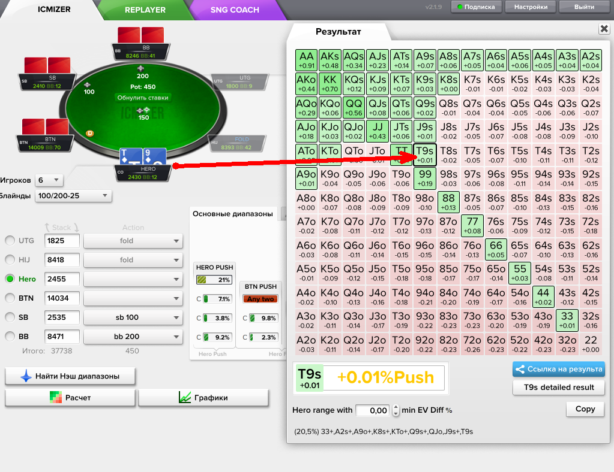Viewport: 614px width, 472px height.
Task: Click the Подписка button
Action: (477, 7)
